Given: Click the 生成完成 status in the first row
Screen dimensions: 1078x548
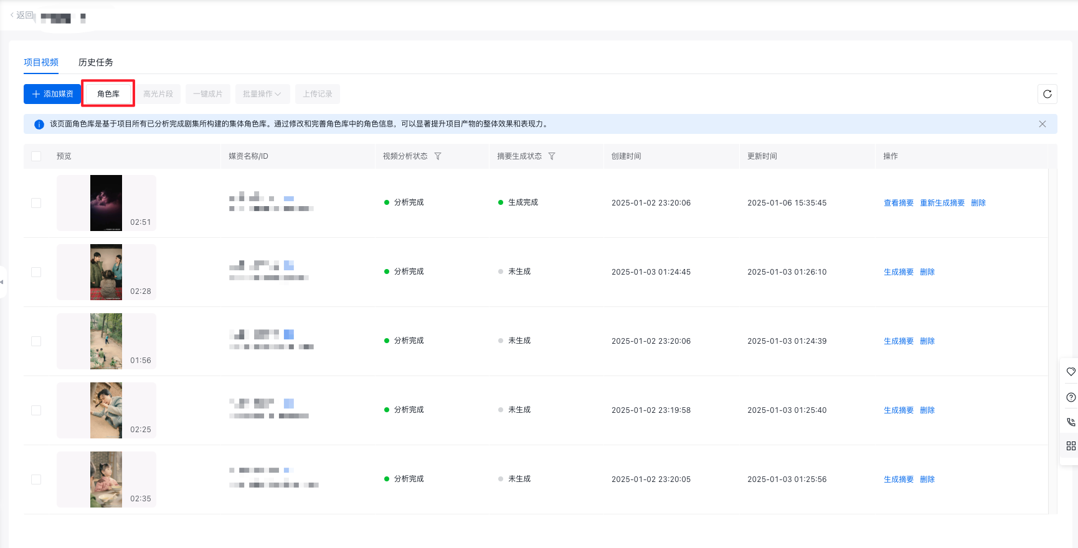Looking at the screenshot, I should pos(518,202).
